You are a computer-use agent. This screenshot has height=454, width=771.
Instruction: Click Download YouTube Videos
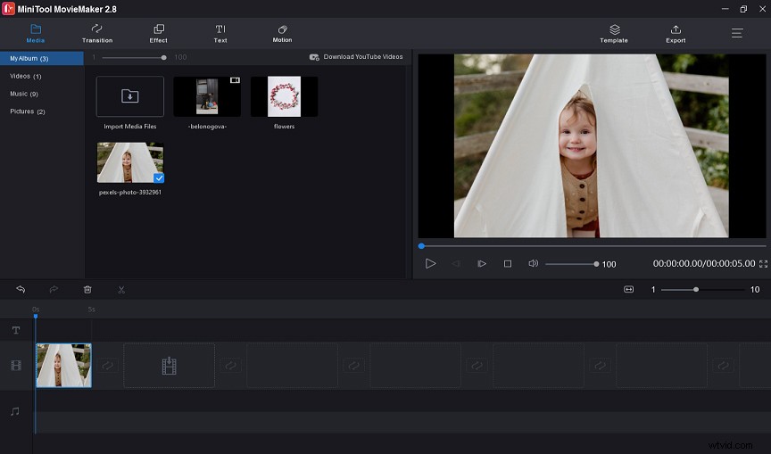(x=356, y=57)
